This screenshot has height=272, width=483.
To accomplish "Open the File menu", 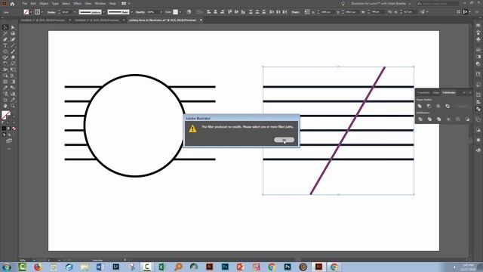I will [25, 4].
